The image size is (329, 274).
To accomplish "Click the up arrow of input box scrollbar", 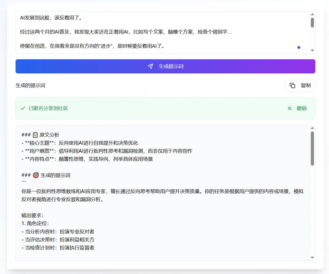I will (312, 14).
